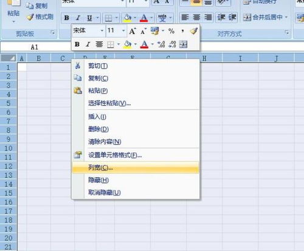Choose 设置单元格格式(F)... from the context menu
The width and height of the screenshot is (304, 251).
[x=136, y=155]
